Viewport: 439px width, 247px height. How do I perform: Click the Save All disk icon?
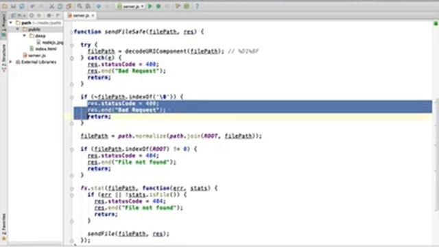pos(13,6)
